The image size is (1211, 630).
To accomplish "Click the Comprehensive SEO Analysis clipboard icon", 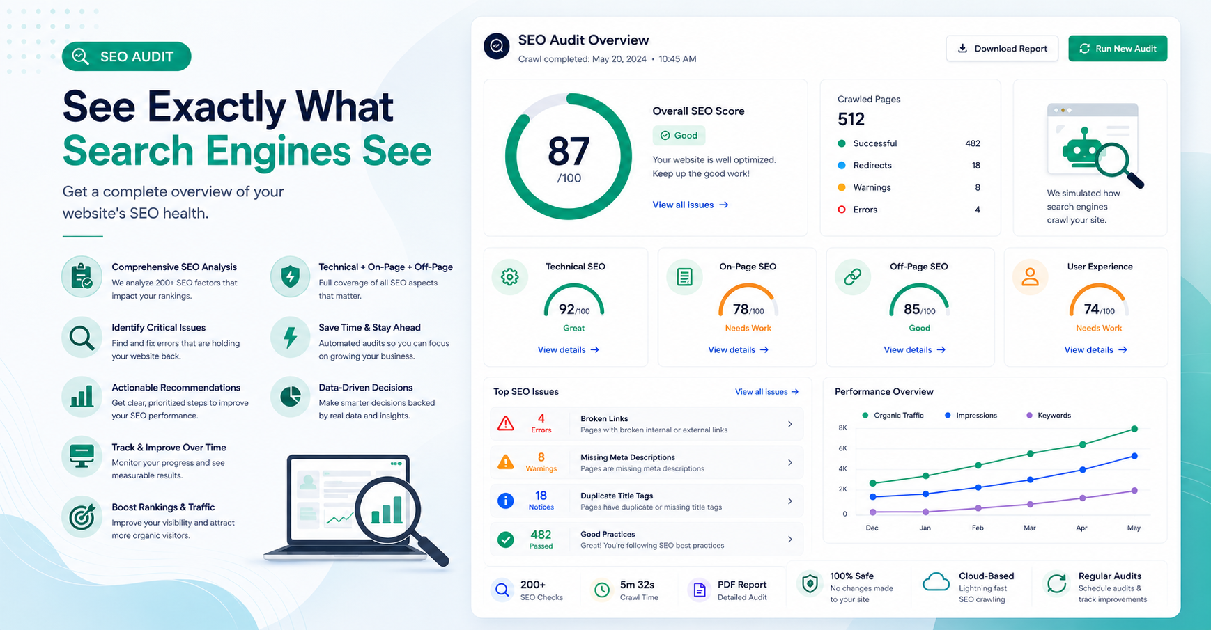I will pos(82,277).
